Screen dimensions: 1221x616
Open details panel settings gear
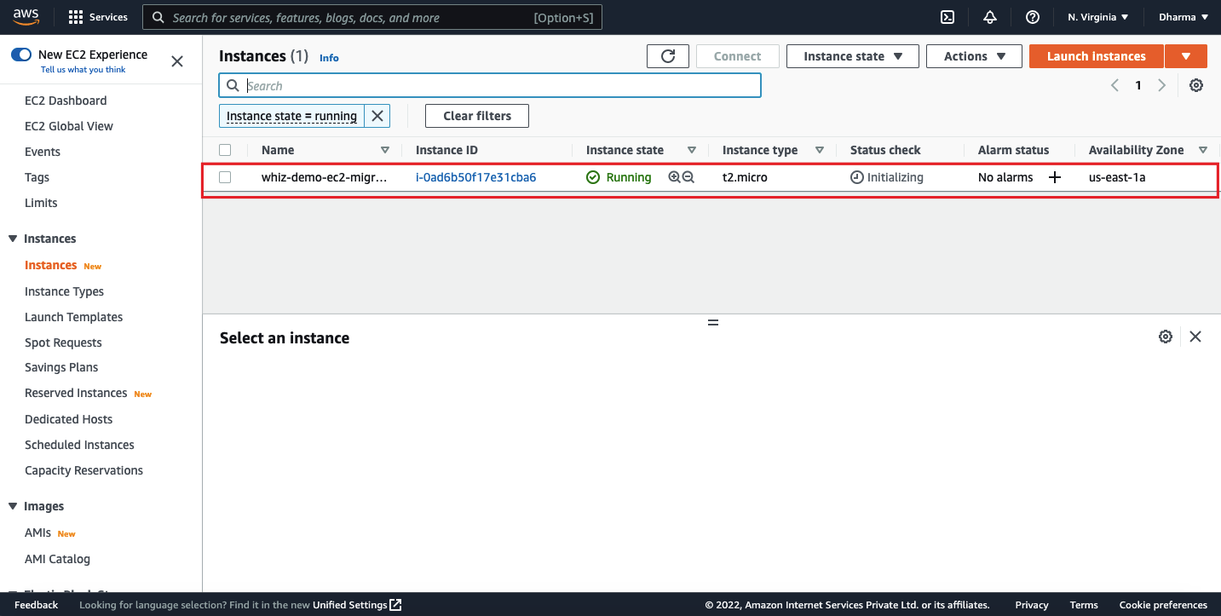1166,337
